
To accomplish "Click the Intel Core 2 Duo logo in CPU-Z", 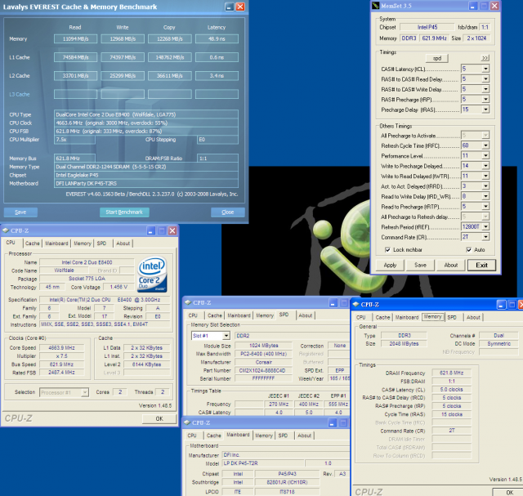I will coord(152,275).
